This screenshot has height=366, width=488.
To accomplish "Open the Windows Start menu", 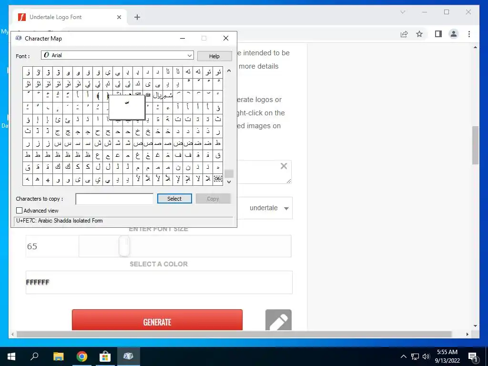I will (x=11, y=356).
